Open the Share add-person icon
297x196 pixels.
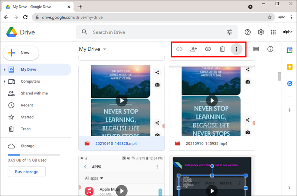click(x=193, y=49)
